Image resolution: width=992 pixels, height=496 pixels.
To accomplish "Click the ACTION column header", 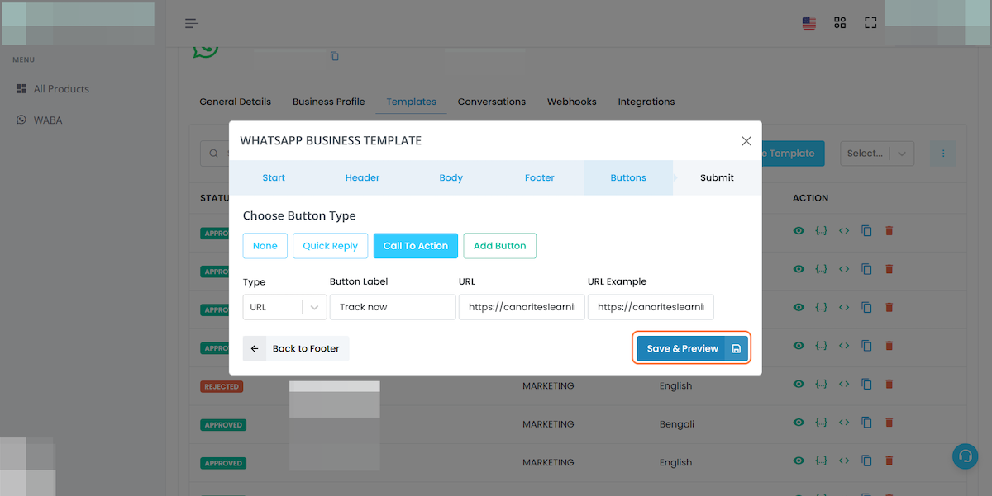I will pos(810,198).
